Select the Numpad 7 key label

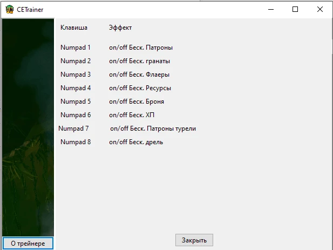(73, 129)
